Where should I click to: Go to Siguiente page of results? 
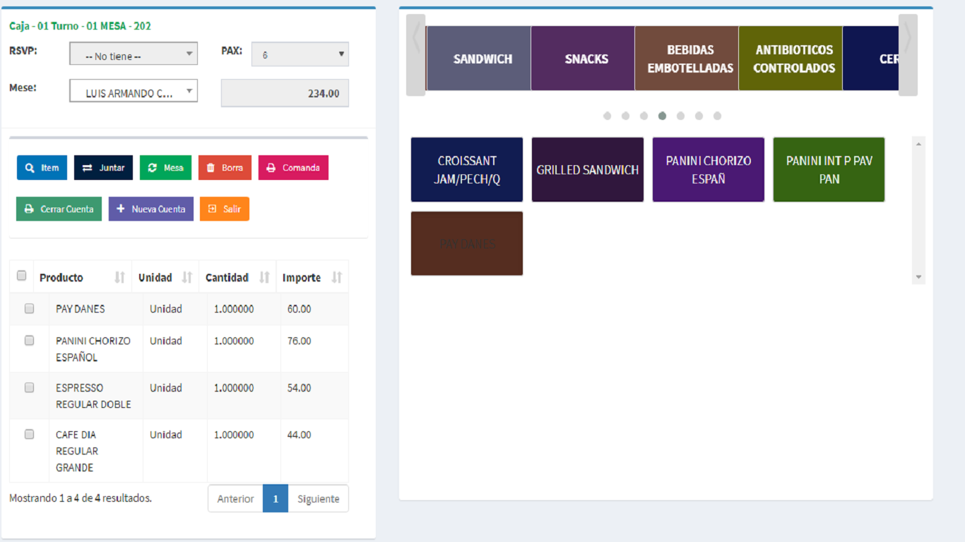pos(318,498)
